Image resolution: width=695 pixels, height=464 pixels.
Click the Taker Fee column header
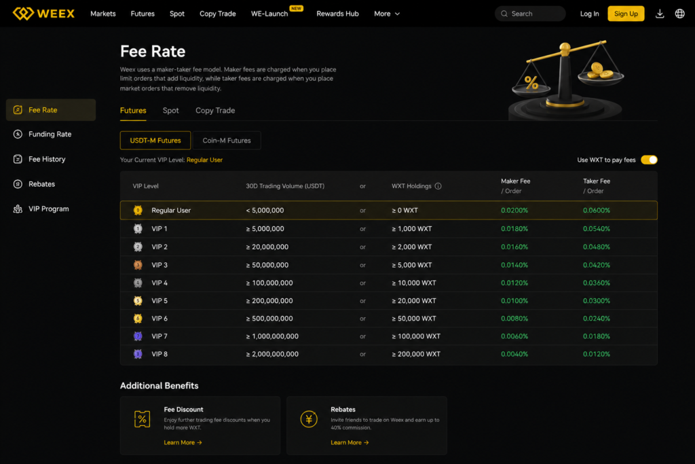coord(596,186)
